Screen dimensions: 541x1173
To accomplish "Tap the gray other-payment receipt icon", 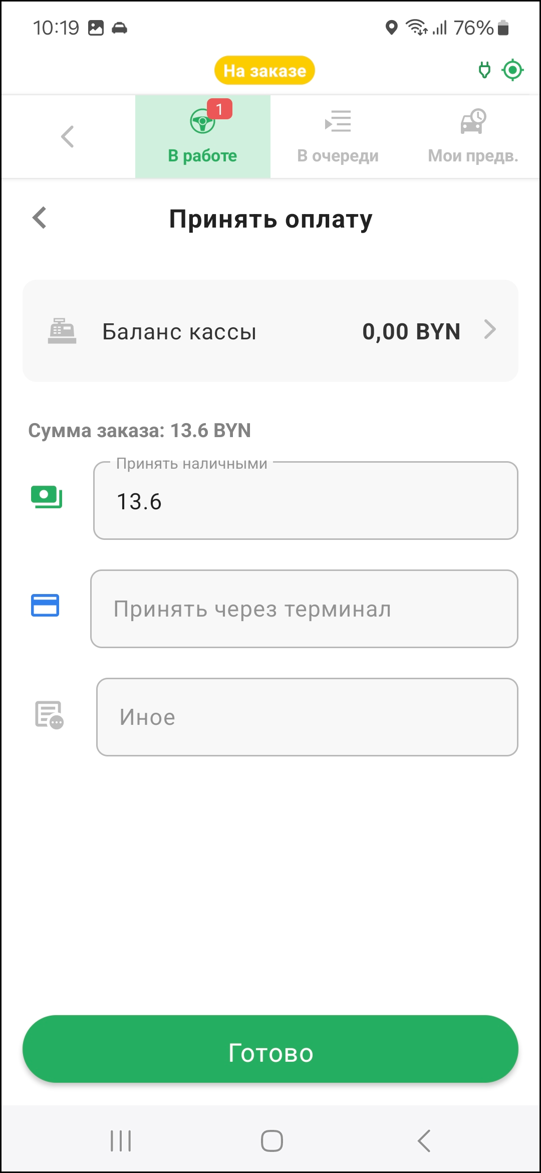I will tap(49, 715).
